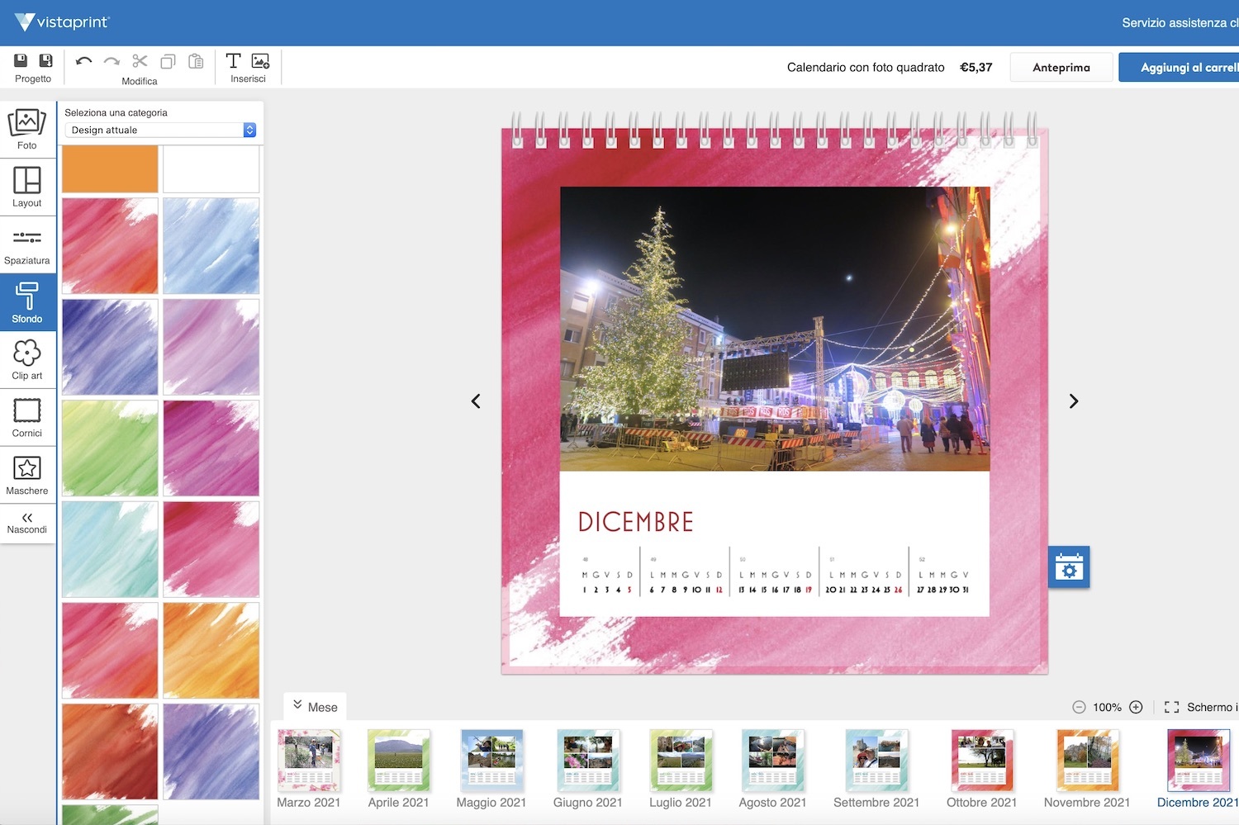This screenshot has height=825, width=1239.
Task: Click the 100% zoom level text
Action: [1107, 707]
